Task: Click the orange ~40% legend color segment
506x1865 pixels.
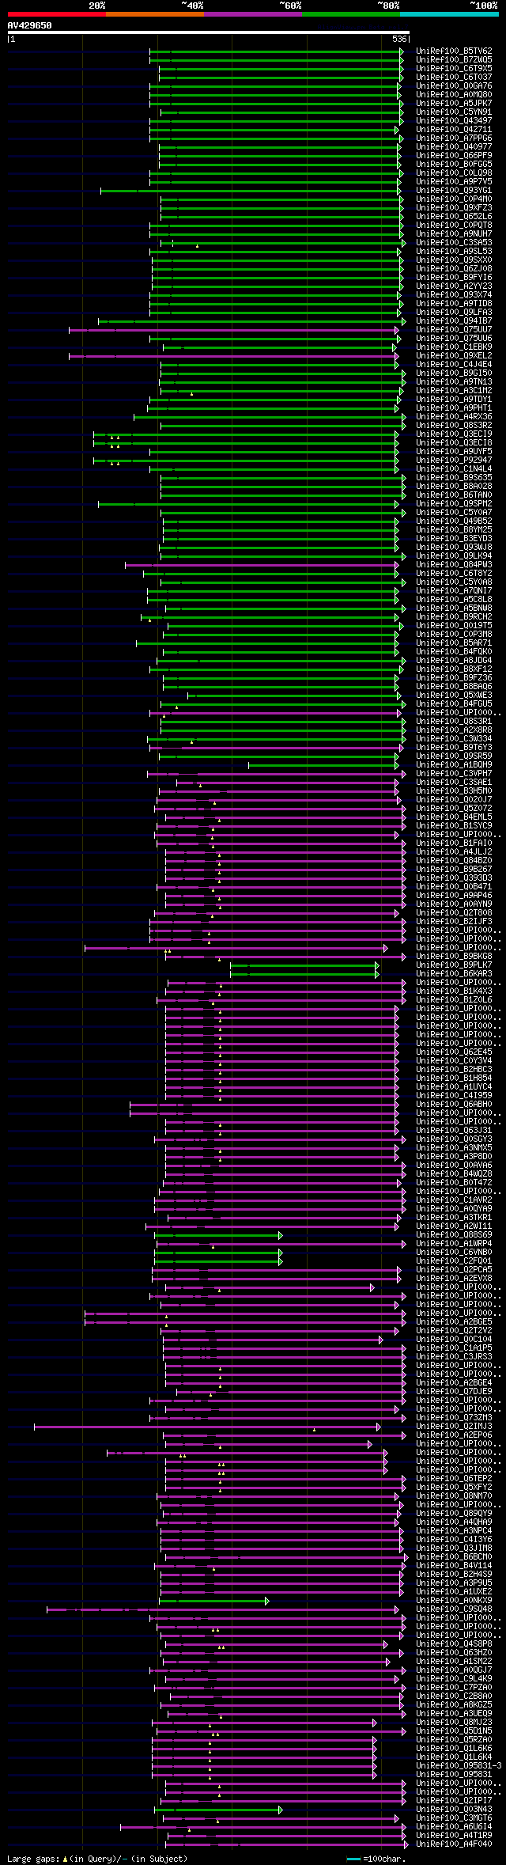Action: 155,14
